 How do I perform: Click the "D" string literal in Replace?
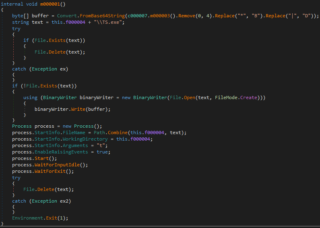(x=306, y=16)
